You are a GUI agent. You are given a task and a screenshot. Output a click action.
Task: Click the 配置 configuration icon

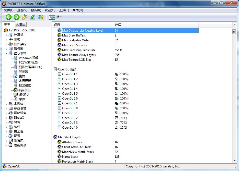(11, 136)
